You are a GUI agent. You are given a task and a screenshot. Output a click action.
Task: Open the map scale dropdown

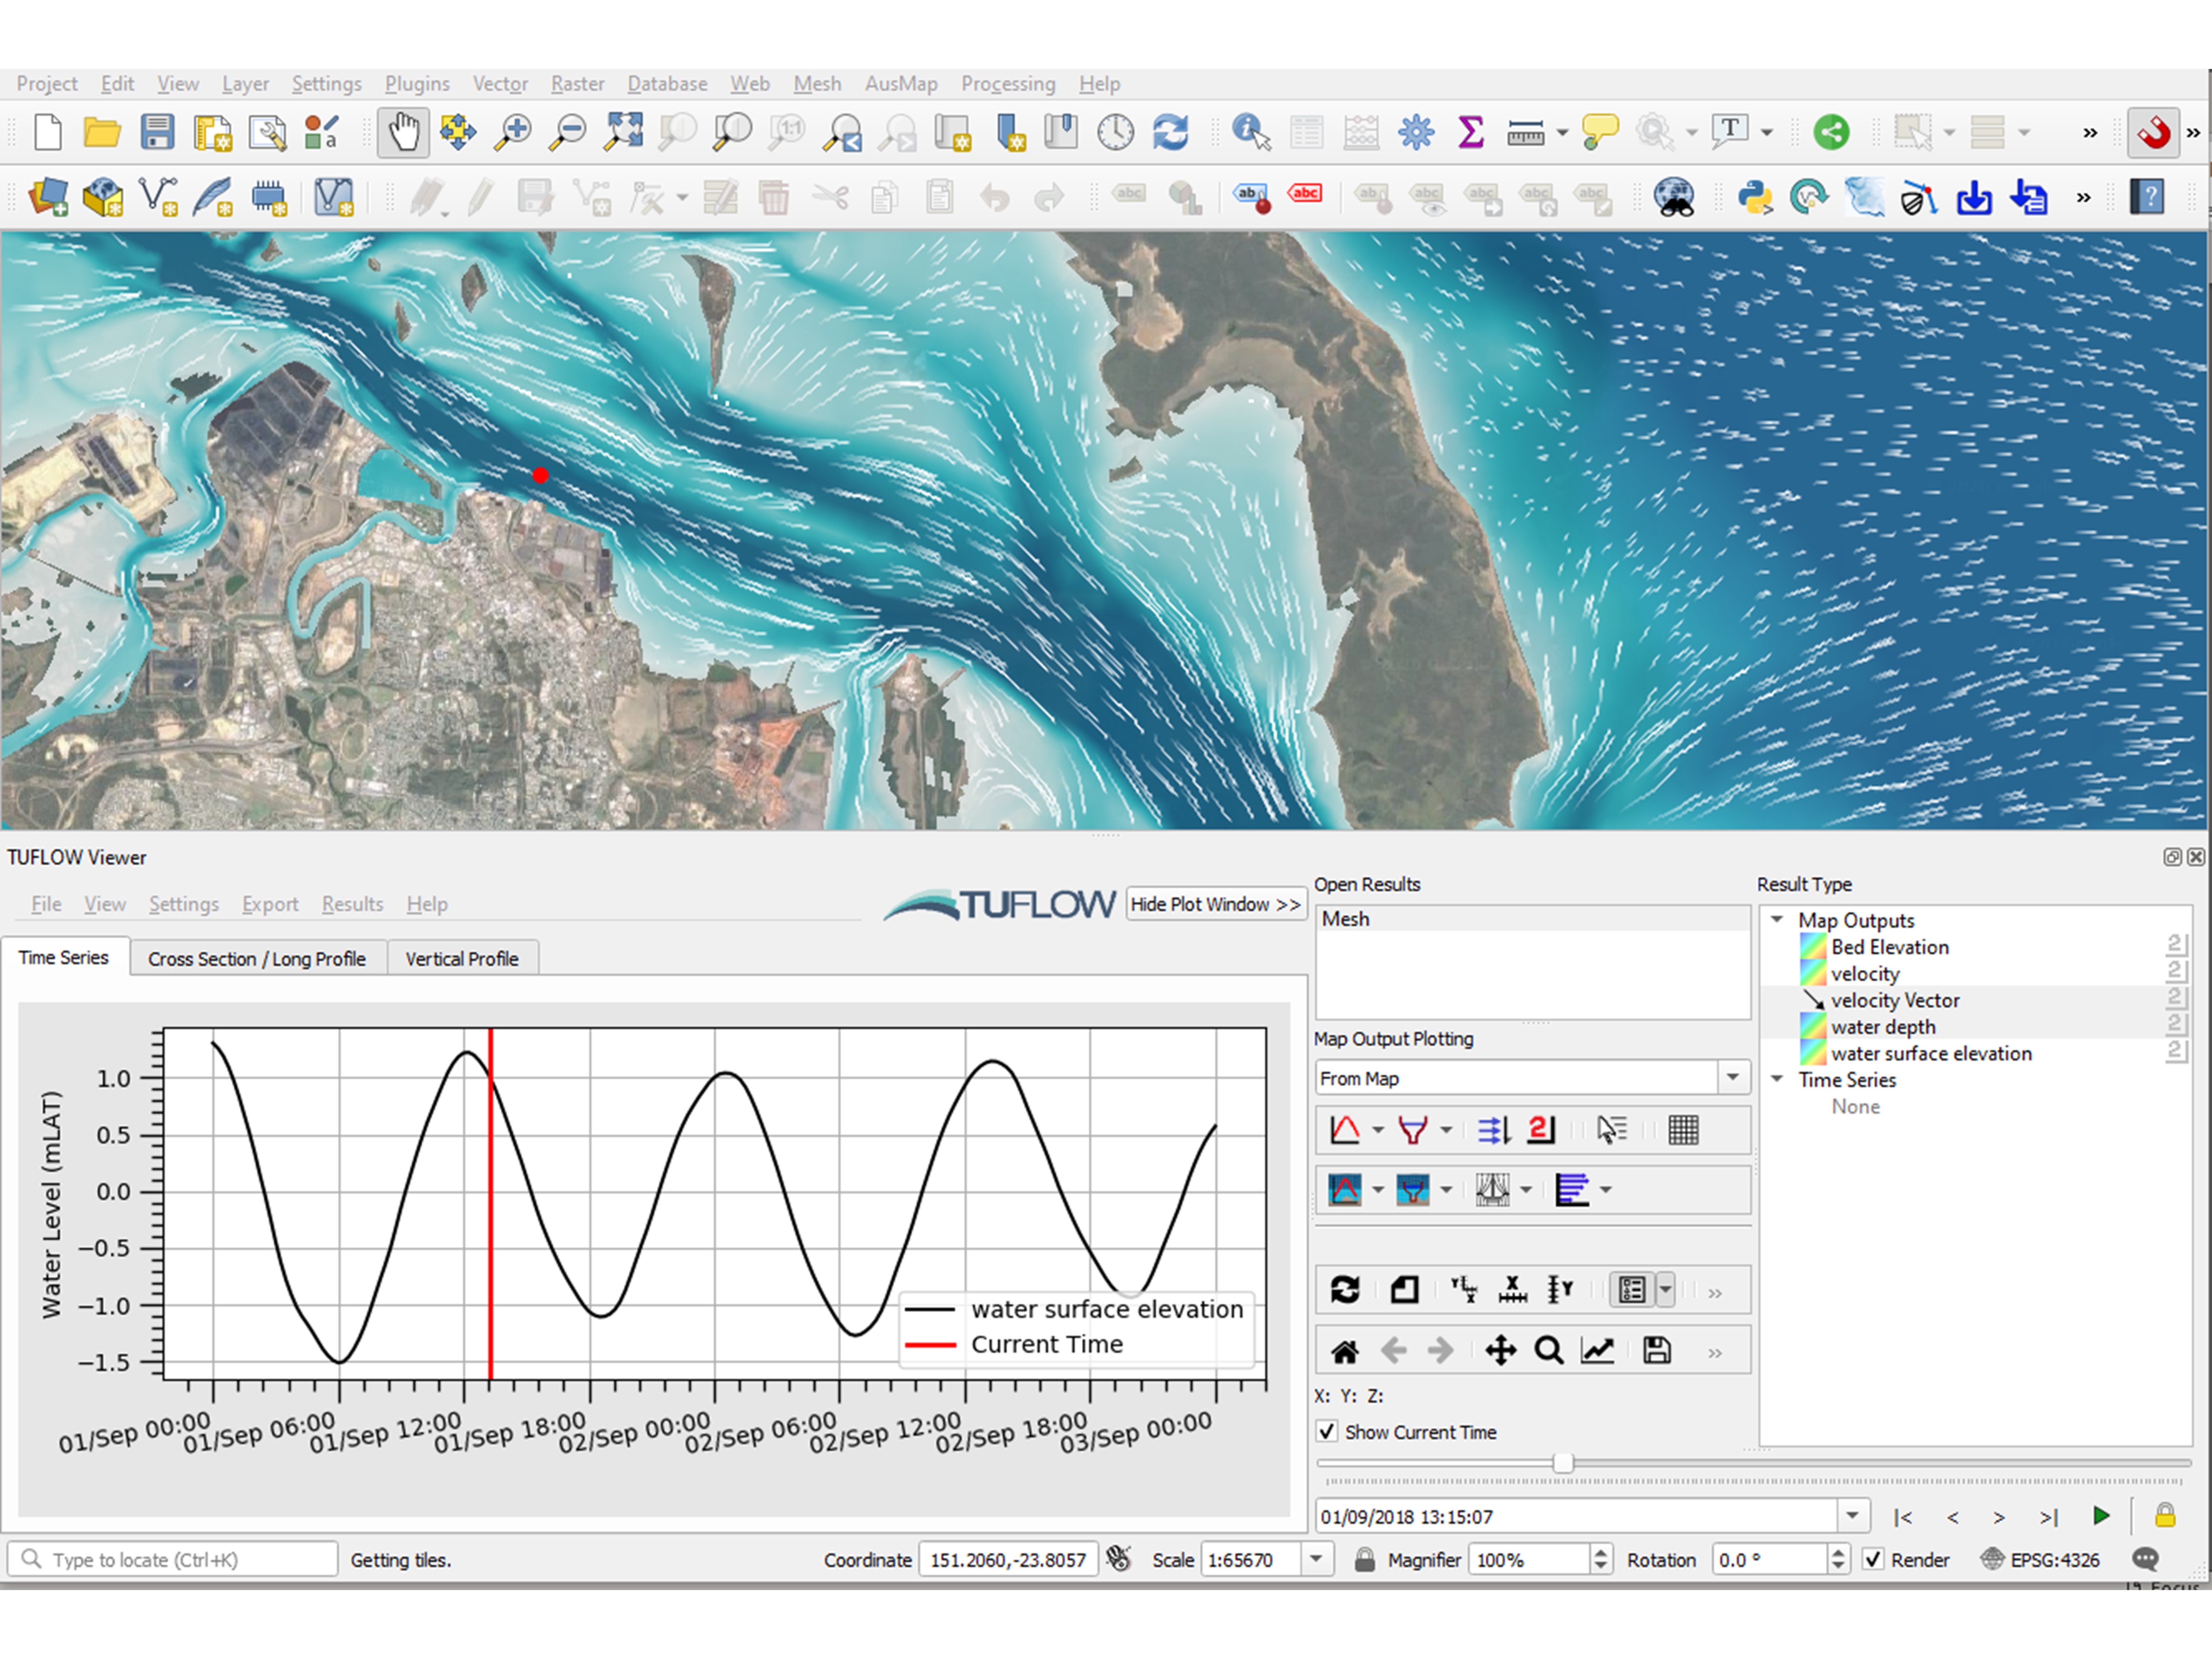[1317, 1560]
